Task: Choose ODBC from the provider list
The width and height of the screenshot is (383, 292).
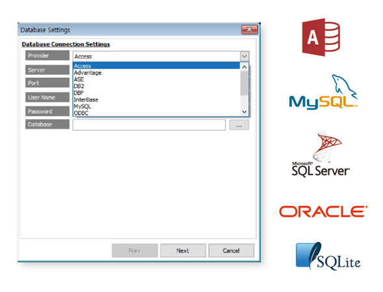Action: click(x=156, y=113)
